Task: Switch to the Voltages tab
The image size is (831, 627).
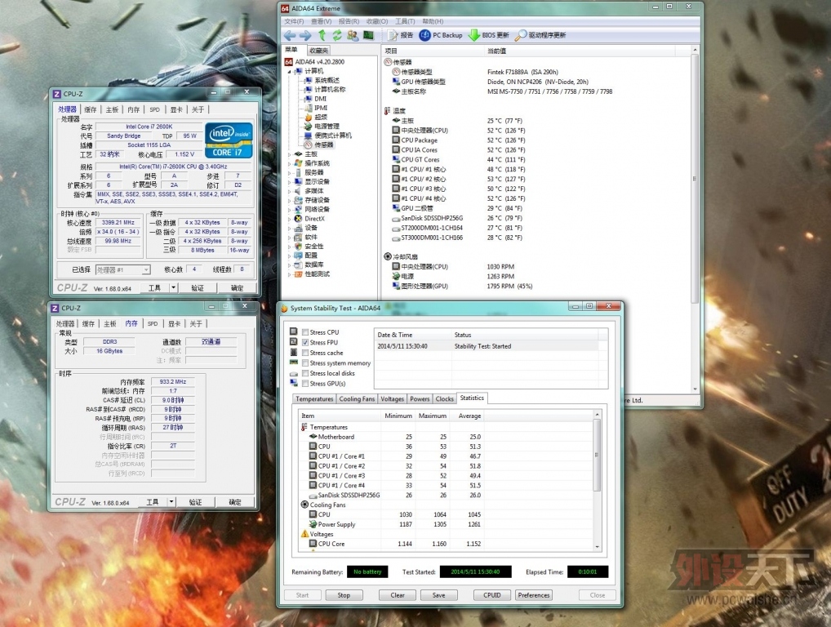Action: point(392,398)
